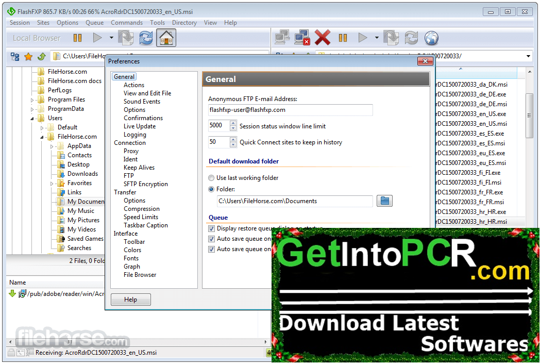Click the local path address field
This screenshot has width=540, height=364.
point(160,56)
